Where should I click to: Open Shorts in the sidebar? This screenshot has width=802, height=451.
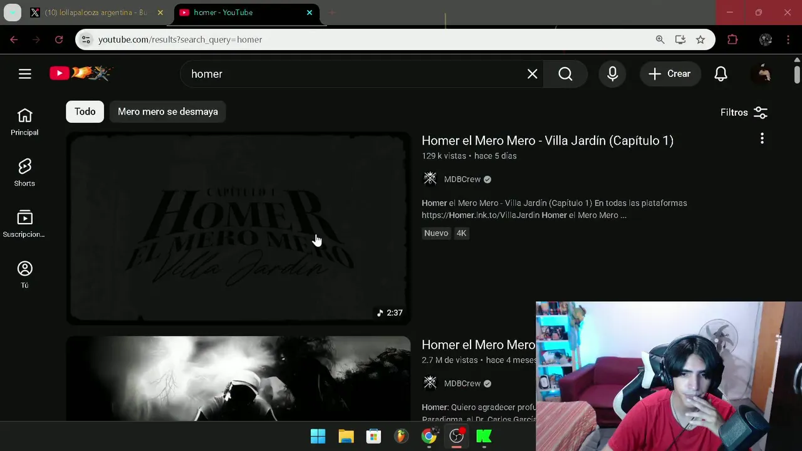pyautogui.click(x=24, y=172)
